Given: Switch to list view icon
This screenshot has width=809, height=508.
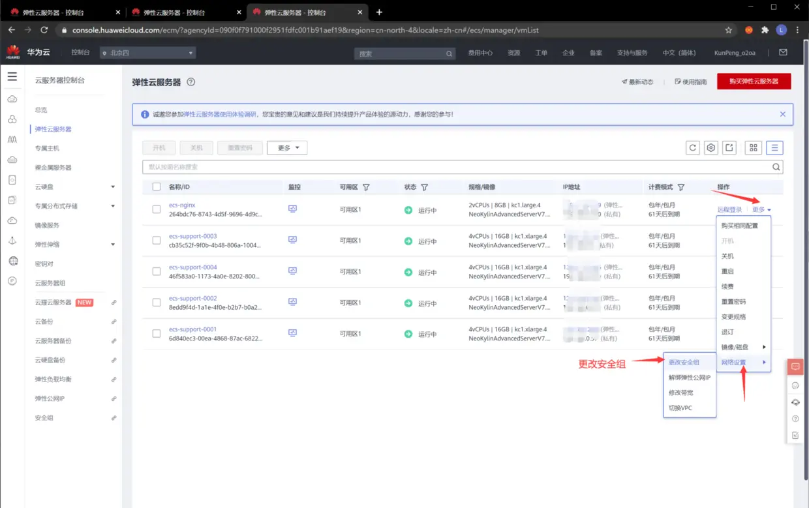Looking at the screenshot, I should click(x=774, y=148).
